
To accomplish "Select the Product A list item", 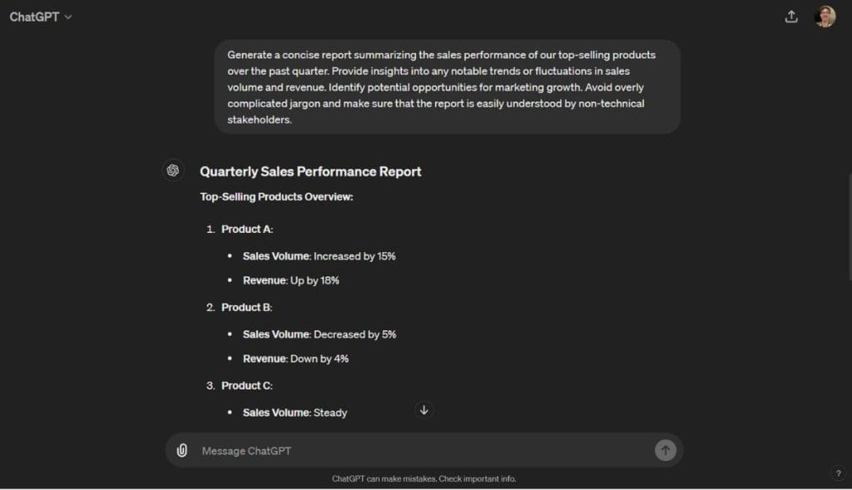I will point(247,229).
